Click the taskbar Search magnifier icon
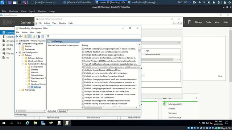232x130 pixels. click(x=12, y=123)
